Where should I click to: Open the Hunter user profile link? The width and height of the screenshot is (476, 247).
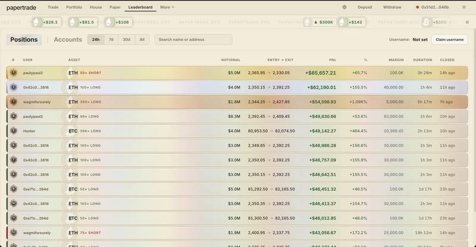click(x=29, y=131)
